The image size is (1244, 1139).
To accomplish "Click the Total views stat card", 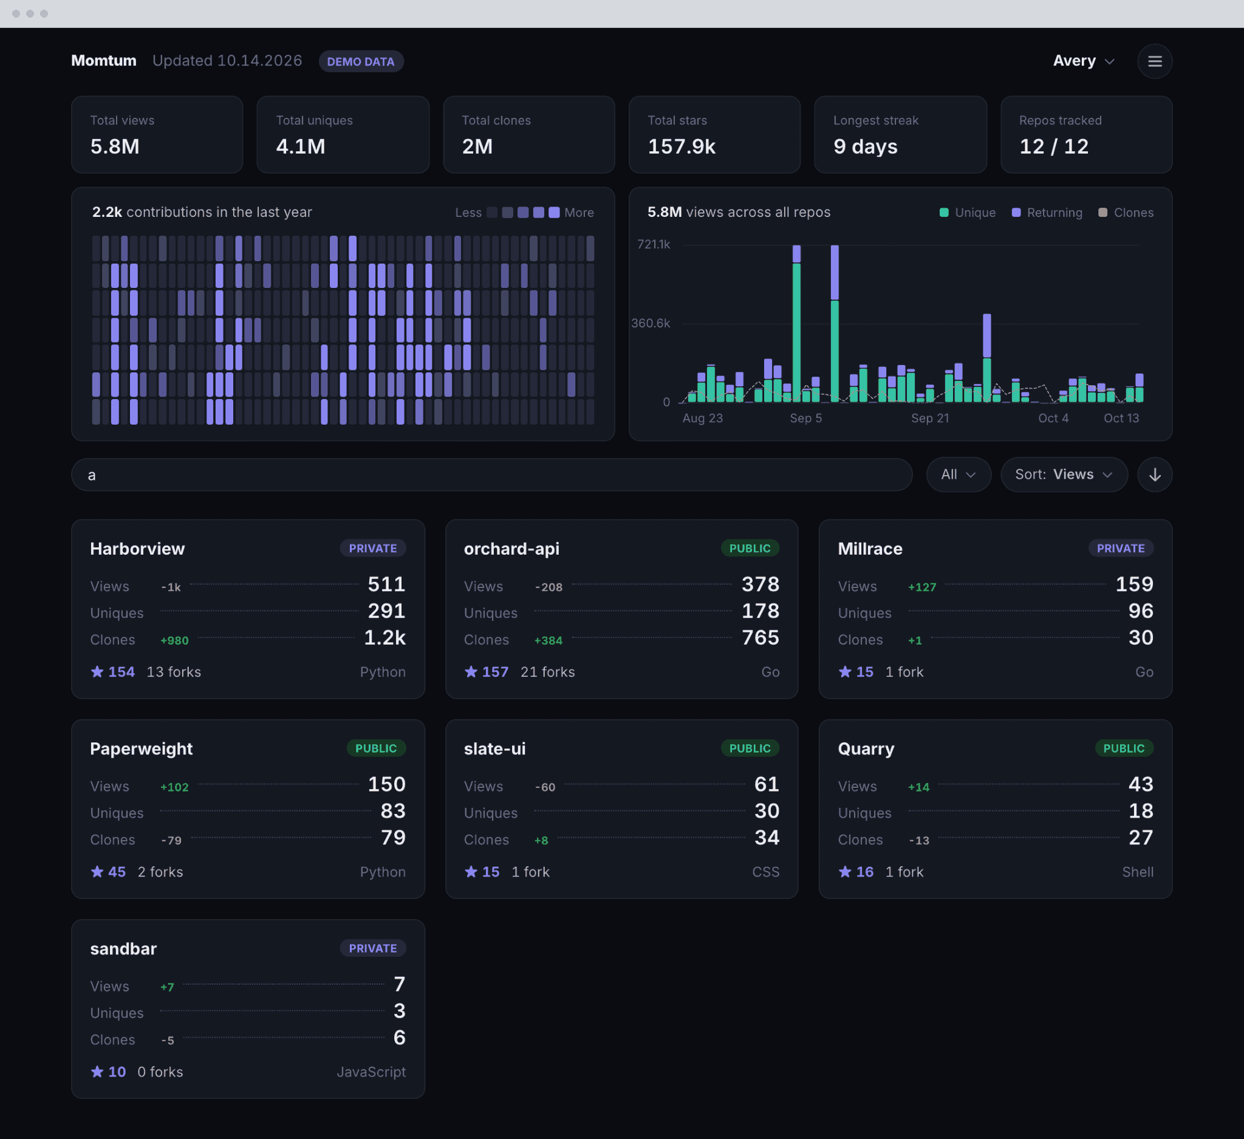I will pos(157,134).
